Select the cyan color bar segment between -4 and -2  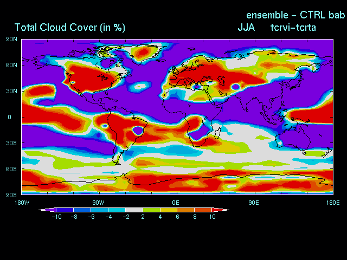click(117, 210)
